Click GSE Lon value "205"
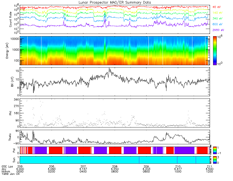This screenshot has height=181, width=233. tap(20, 167)
